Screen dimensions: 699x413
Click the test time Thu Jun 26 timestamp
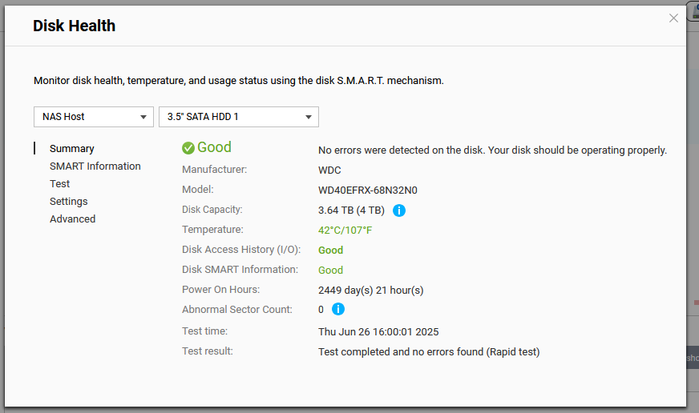click(378, 332)
